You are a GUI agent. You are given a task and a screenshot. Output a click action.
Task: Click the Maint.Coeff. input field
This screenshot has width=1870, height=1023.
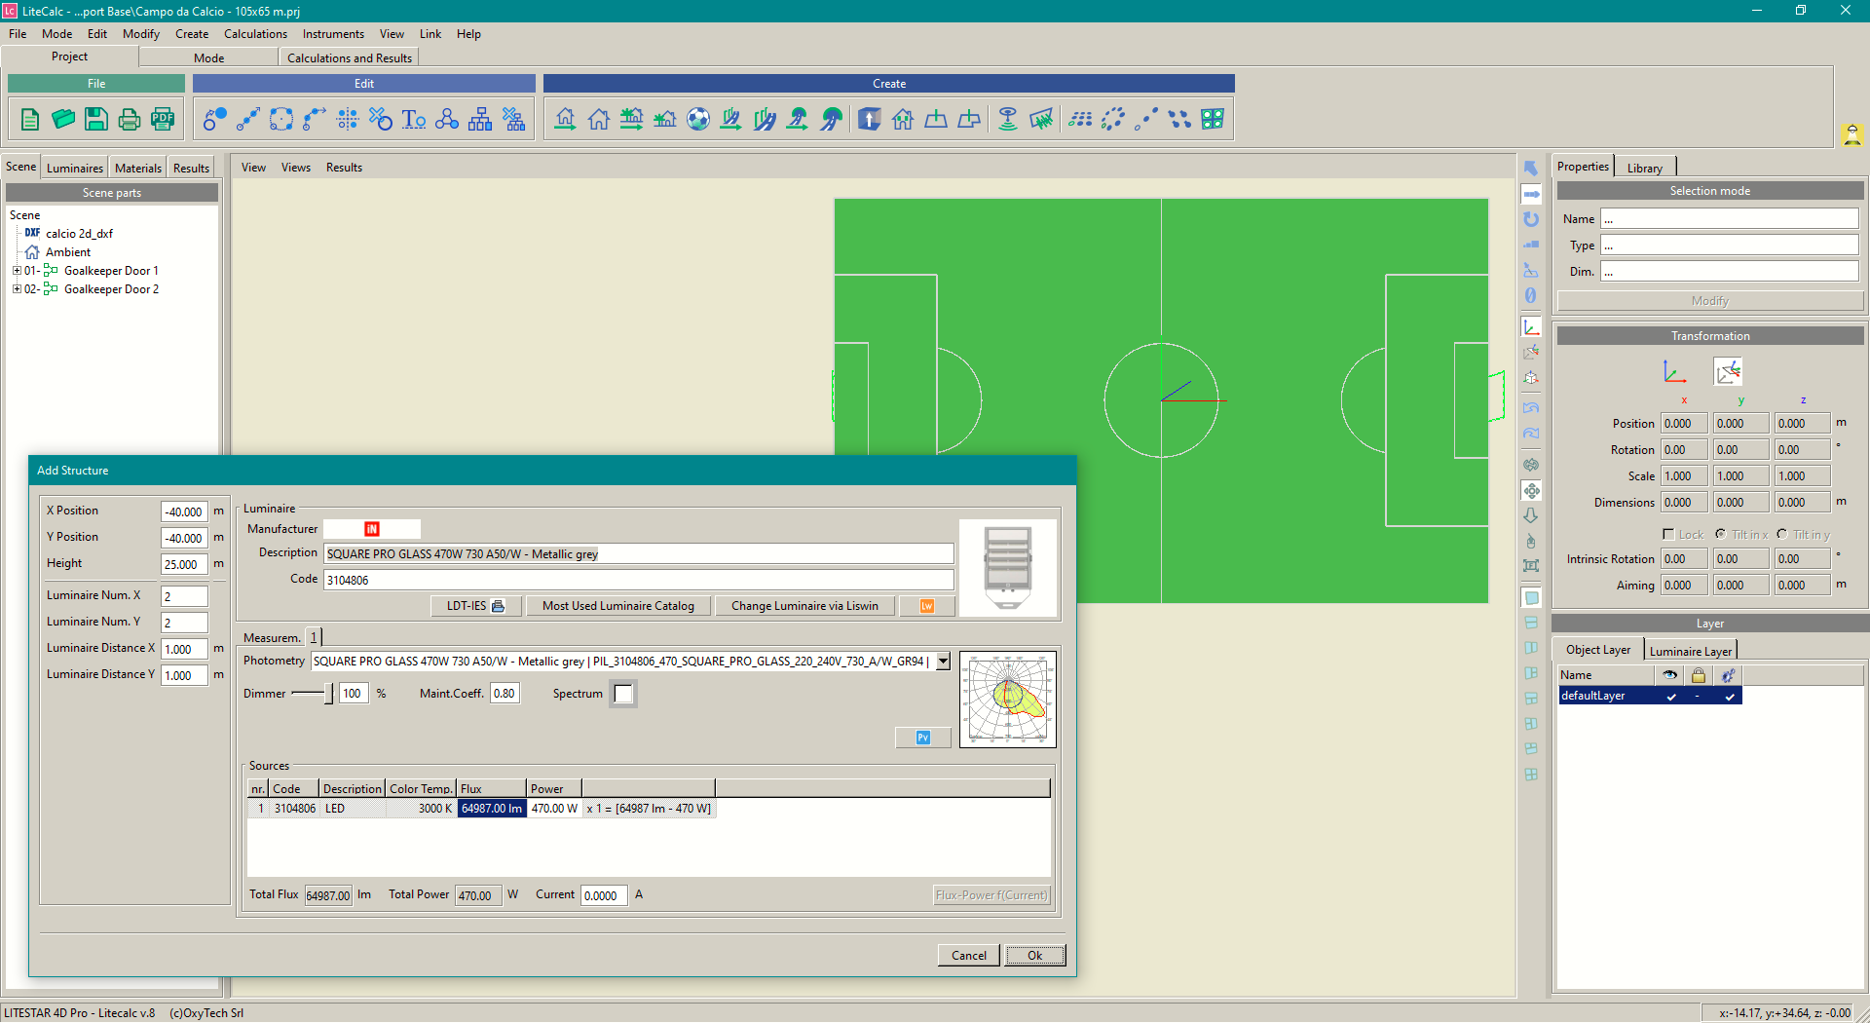click(504, 694)
